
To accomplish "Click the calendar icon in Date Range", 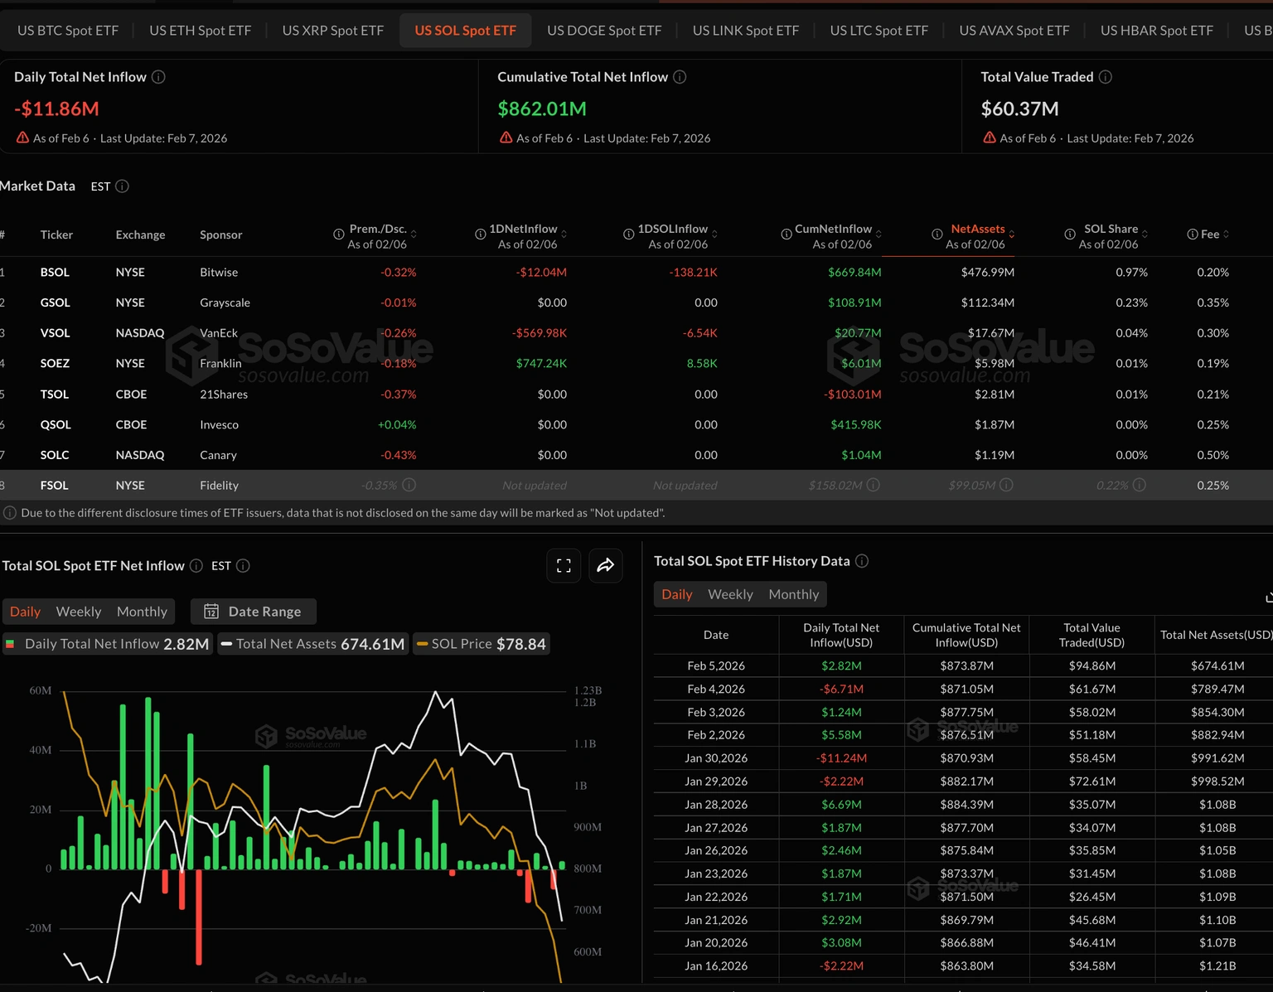I will click(x=212, y=611).
